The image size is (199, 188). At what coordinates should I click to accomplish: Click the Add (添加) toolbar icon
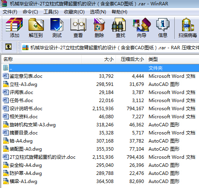[x=14, y=25]
